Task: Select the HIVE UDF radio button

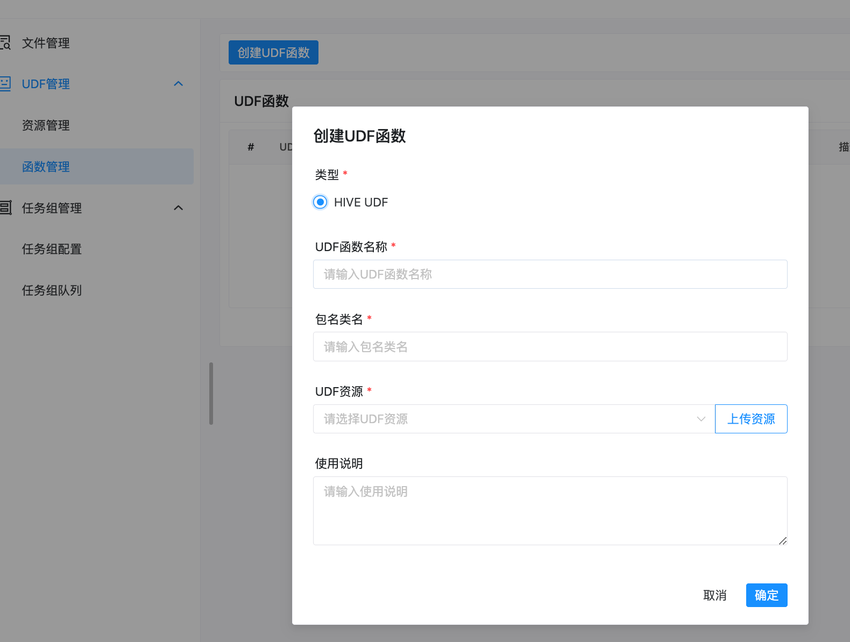Action: (x=320, y=202)
